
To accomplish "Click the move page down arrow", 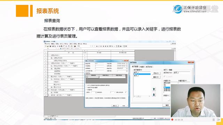I will 154,94.
